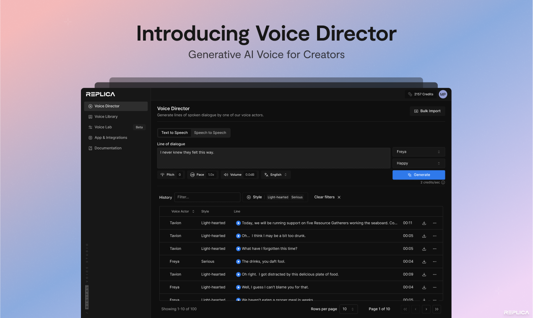Click the Serious style cell in the table
Screen dimensions: 533x318
(208, 262)
